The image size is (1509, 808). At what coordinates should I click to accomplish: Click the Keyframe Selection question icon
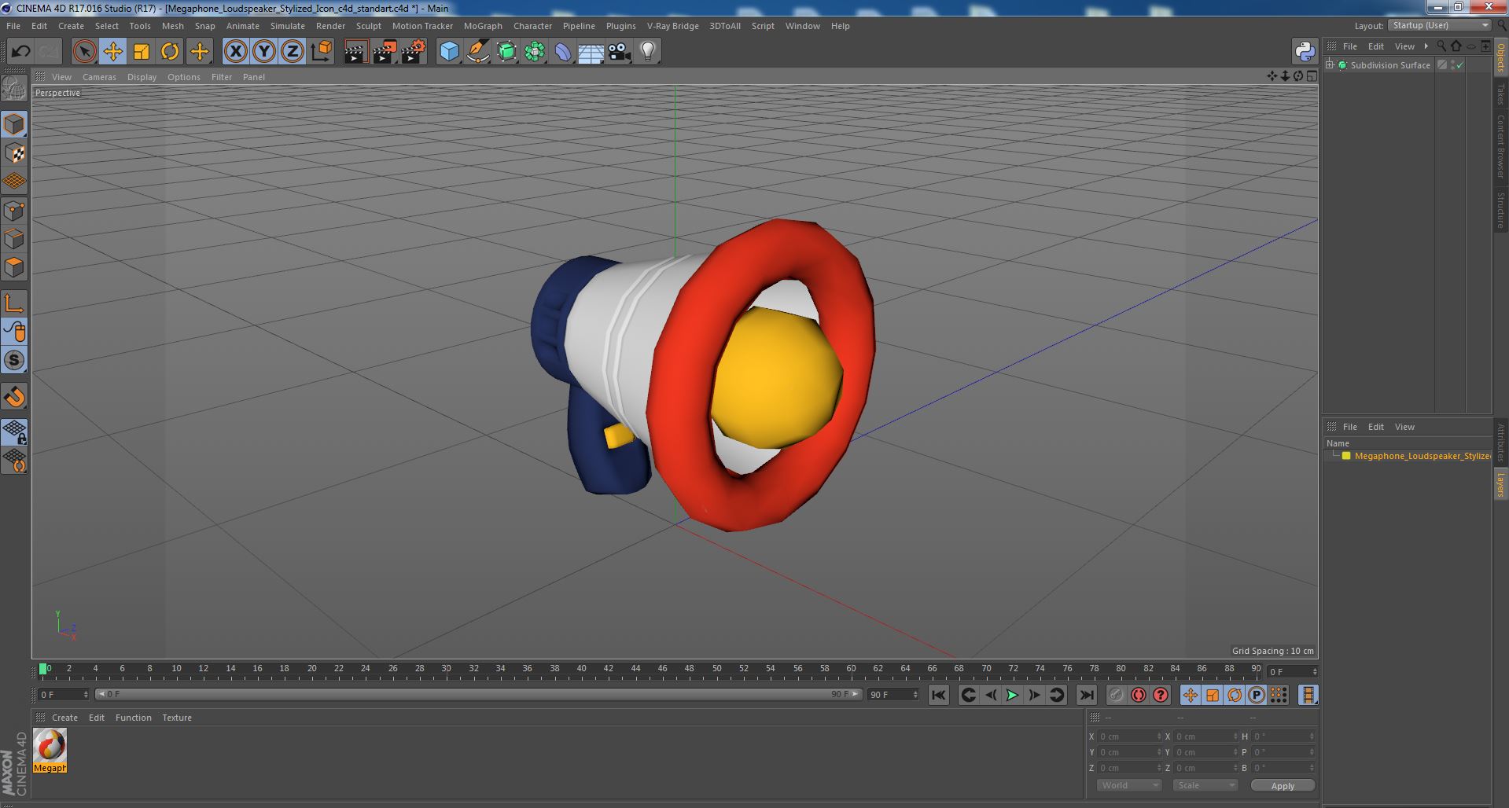pos(1160,695)
